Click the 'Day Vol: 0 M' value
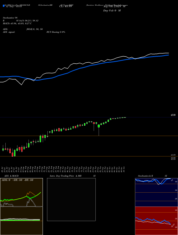This screenshot has height=235, width=178. (x=112, y=11)
